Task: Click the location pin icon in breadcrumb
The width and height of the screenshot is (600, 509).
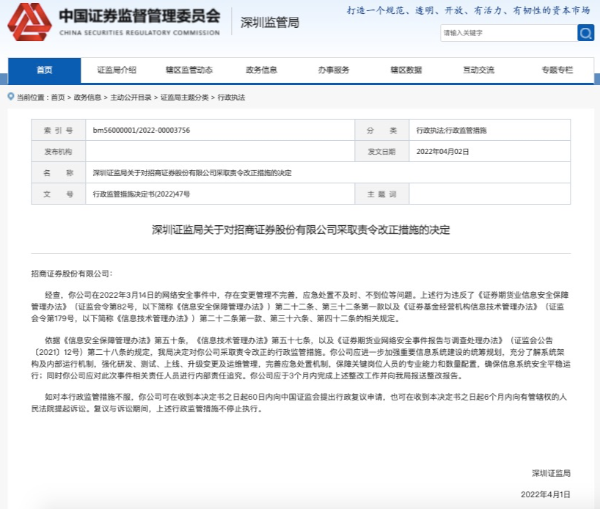Action: [10, 97]
